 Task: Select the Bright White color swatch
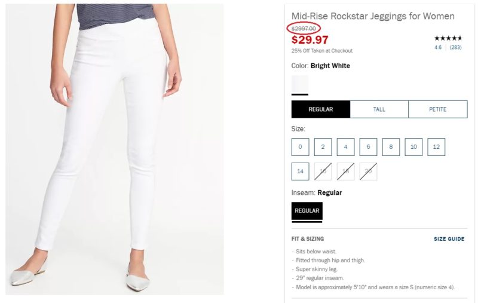[300, 84]
